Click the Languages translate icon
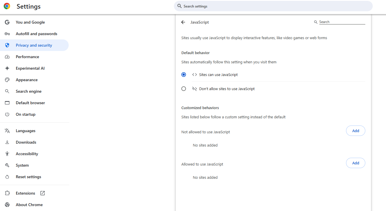The height and width of the screenshot is (211, 386). click(7, 131)
